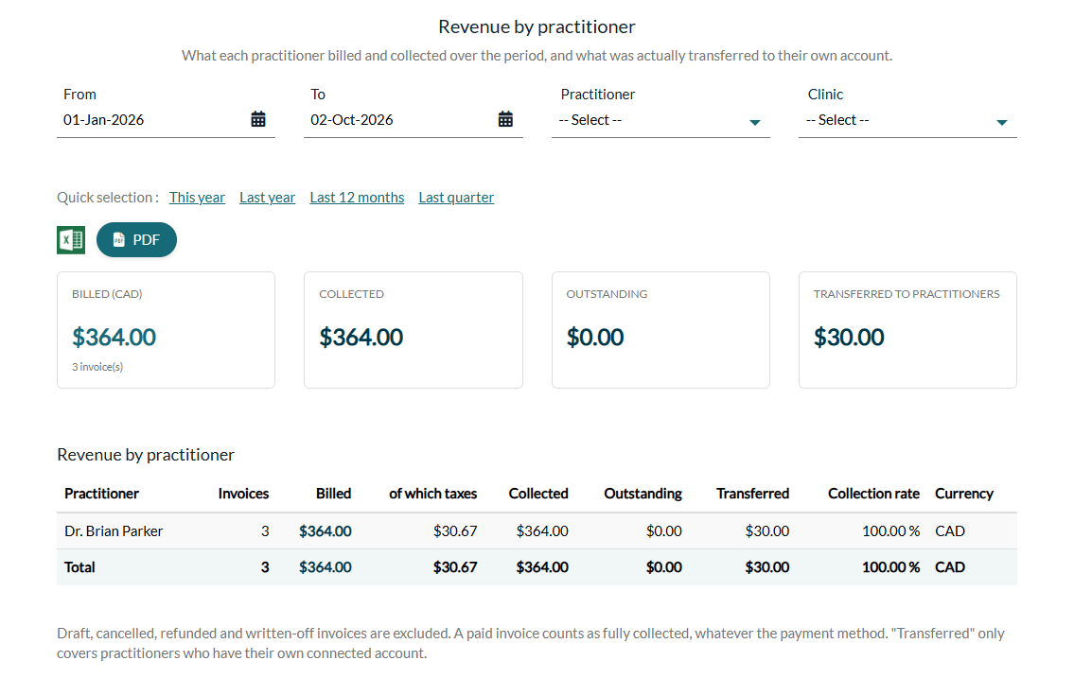Open the Clinic dropdown
This screenshot has height=678, width=1074.
907,120
